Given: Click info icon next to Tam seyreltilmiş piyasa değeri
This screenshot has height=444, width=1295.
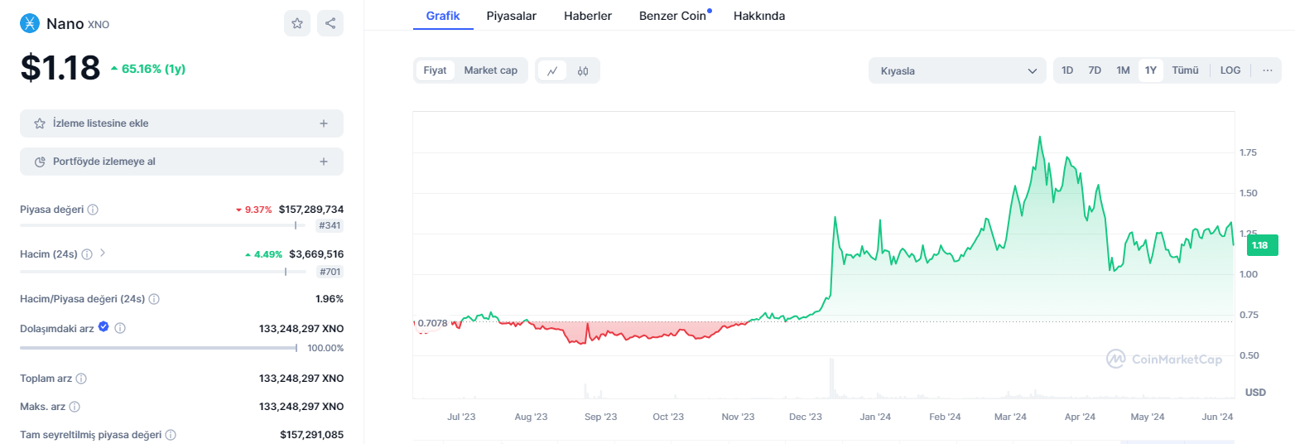Looking at the screenshot, I should (170, 435).
